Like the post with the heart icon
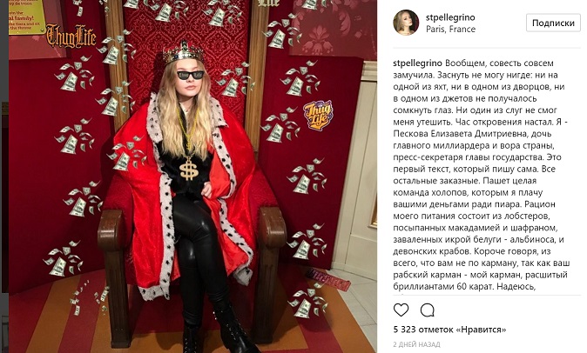The image size is (587, 353). click(401, 310)
